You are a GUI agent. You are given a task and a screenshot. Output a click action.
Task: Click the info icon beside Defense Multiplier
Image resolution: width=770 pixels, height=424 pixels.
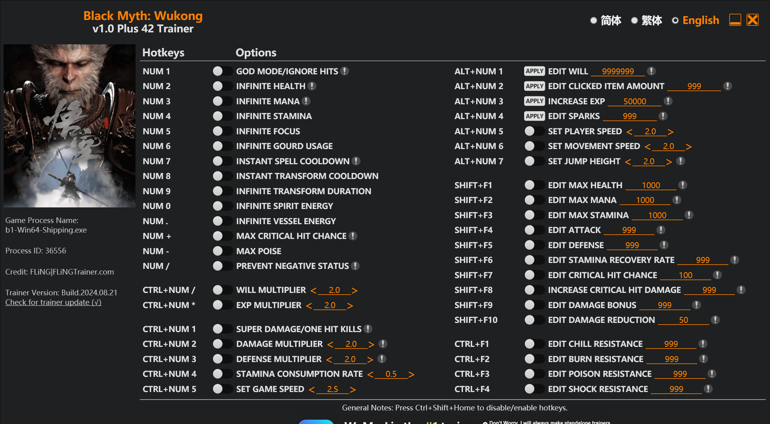point(382,359)
